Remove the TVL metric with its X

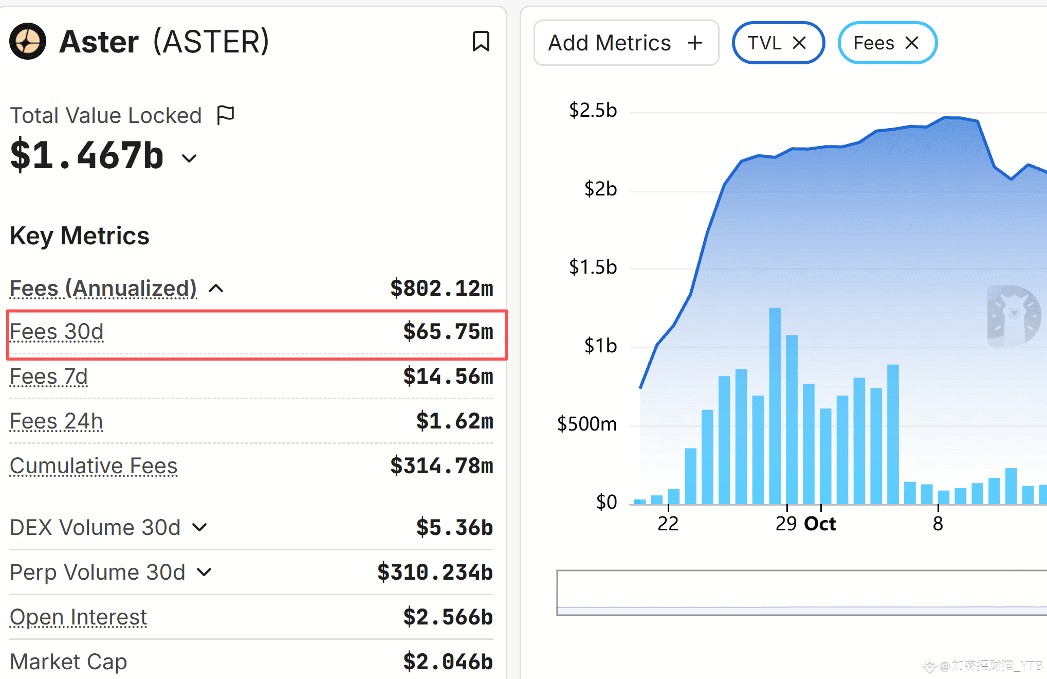pyautogui.click(x=799, y=43)
